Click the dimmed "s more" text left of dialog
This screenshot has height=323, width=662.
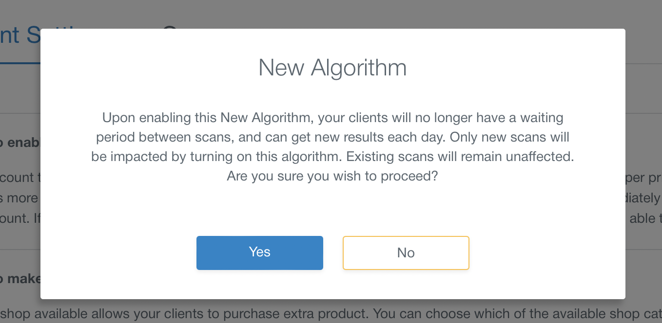19,198
